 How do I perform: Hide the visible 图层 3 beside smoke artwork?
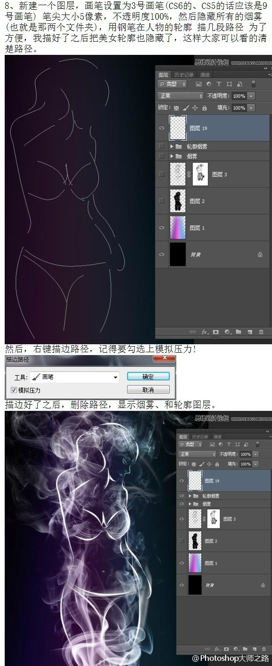click(x=182, y=519)
